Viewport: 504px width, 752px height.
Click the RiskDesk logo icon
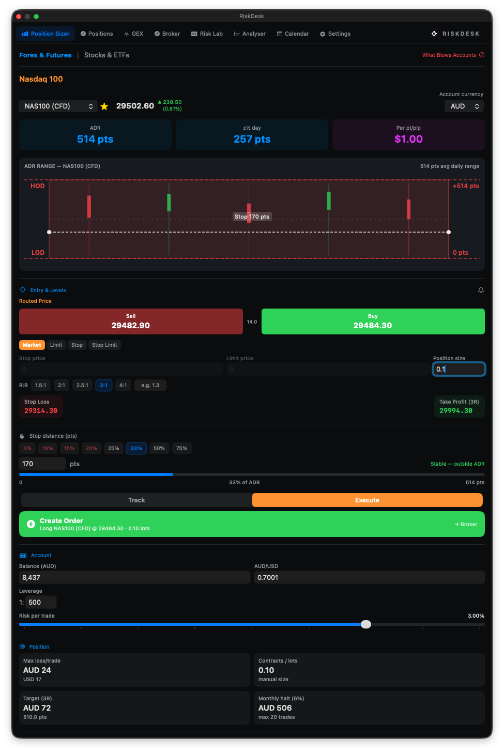click(434, 34)
